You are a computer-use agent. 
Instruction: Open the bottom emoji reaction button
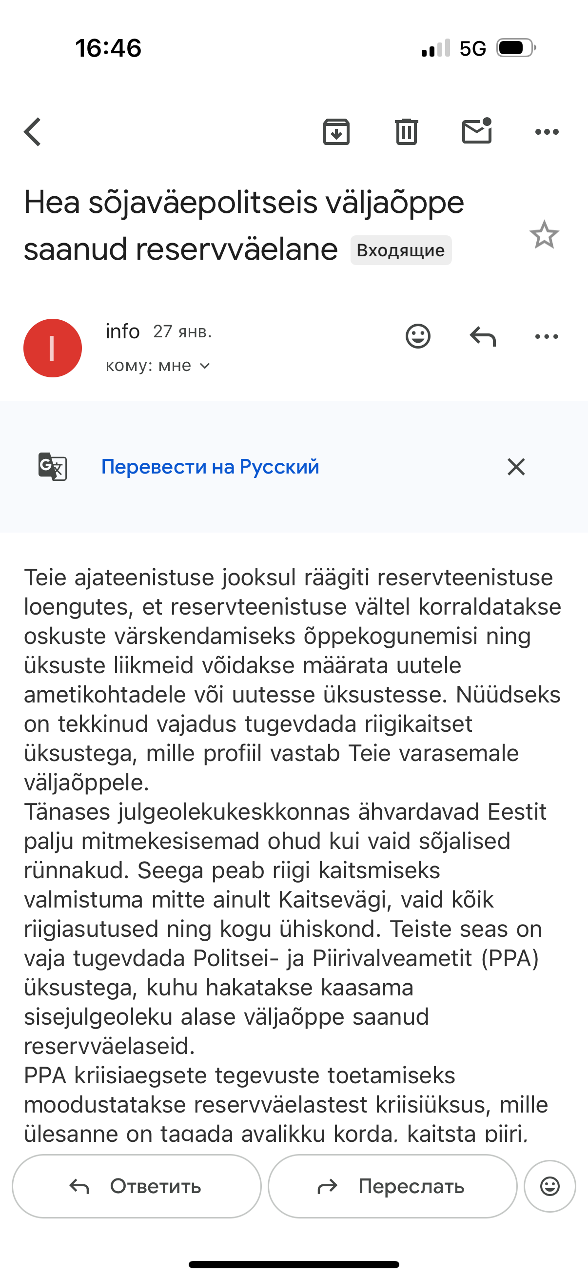click(x=550, y=1186)
